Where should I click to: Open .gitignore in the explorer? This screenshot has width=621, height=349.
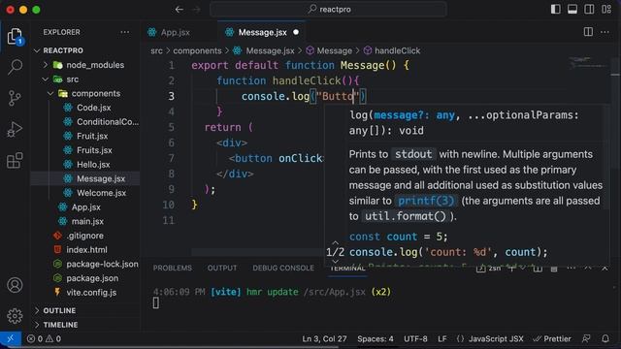pyautogui.click(x=84, y=236)
